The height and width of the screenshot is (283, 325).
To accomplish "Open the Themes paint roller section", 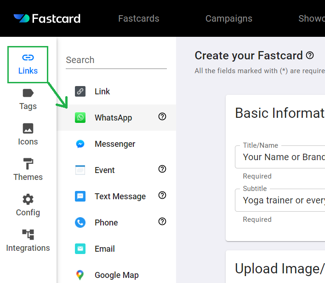I will [28, 170].
